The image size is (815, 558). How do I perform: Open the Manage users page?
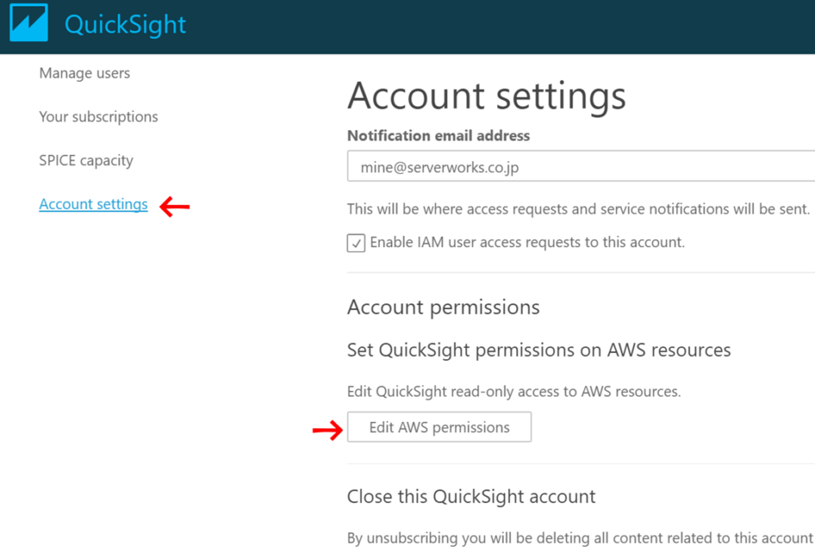pyautogui.click(x=84, y=73)
